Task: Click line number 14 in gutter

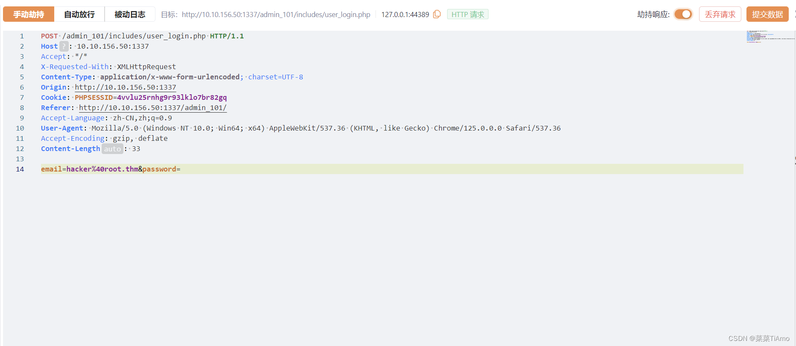Action: (20, 169)
